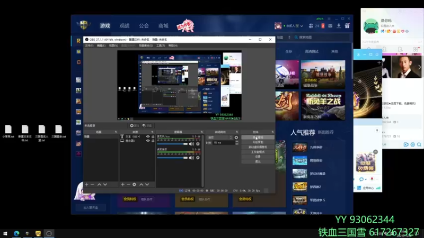Viewport: 424px width, 238px height.
Task: Open gift box icon in game platform header
Action: 347,26
